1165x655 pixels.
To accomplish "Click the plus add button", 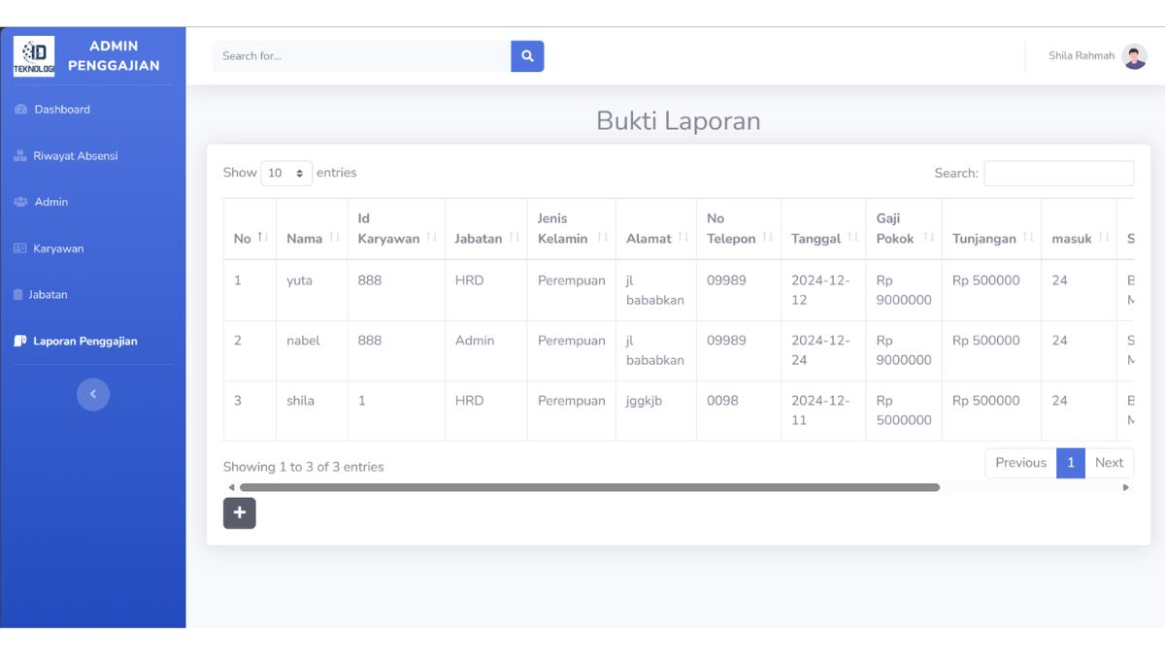I will pyautogui.click(x=240, y=513).
